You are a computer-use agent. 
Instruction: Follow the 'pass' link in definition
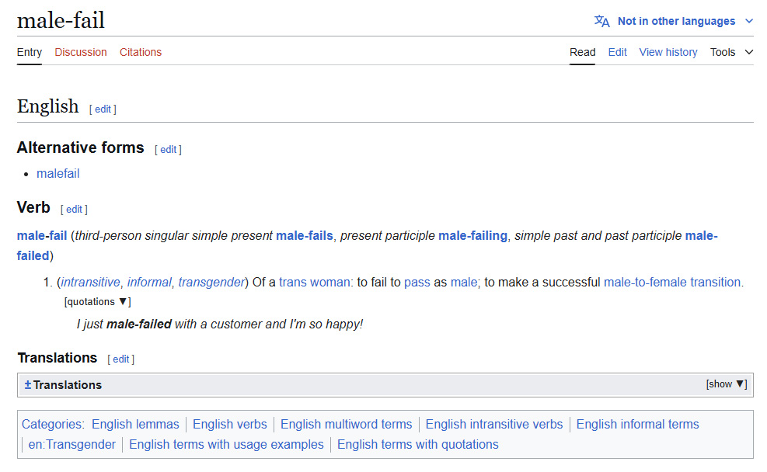click(417, 282)
